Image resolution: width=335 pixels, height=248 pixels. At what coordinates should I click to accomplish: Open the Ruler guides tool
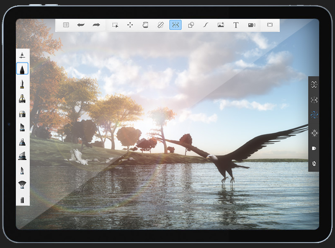(160, 25)
